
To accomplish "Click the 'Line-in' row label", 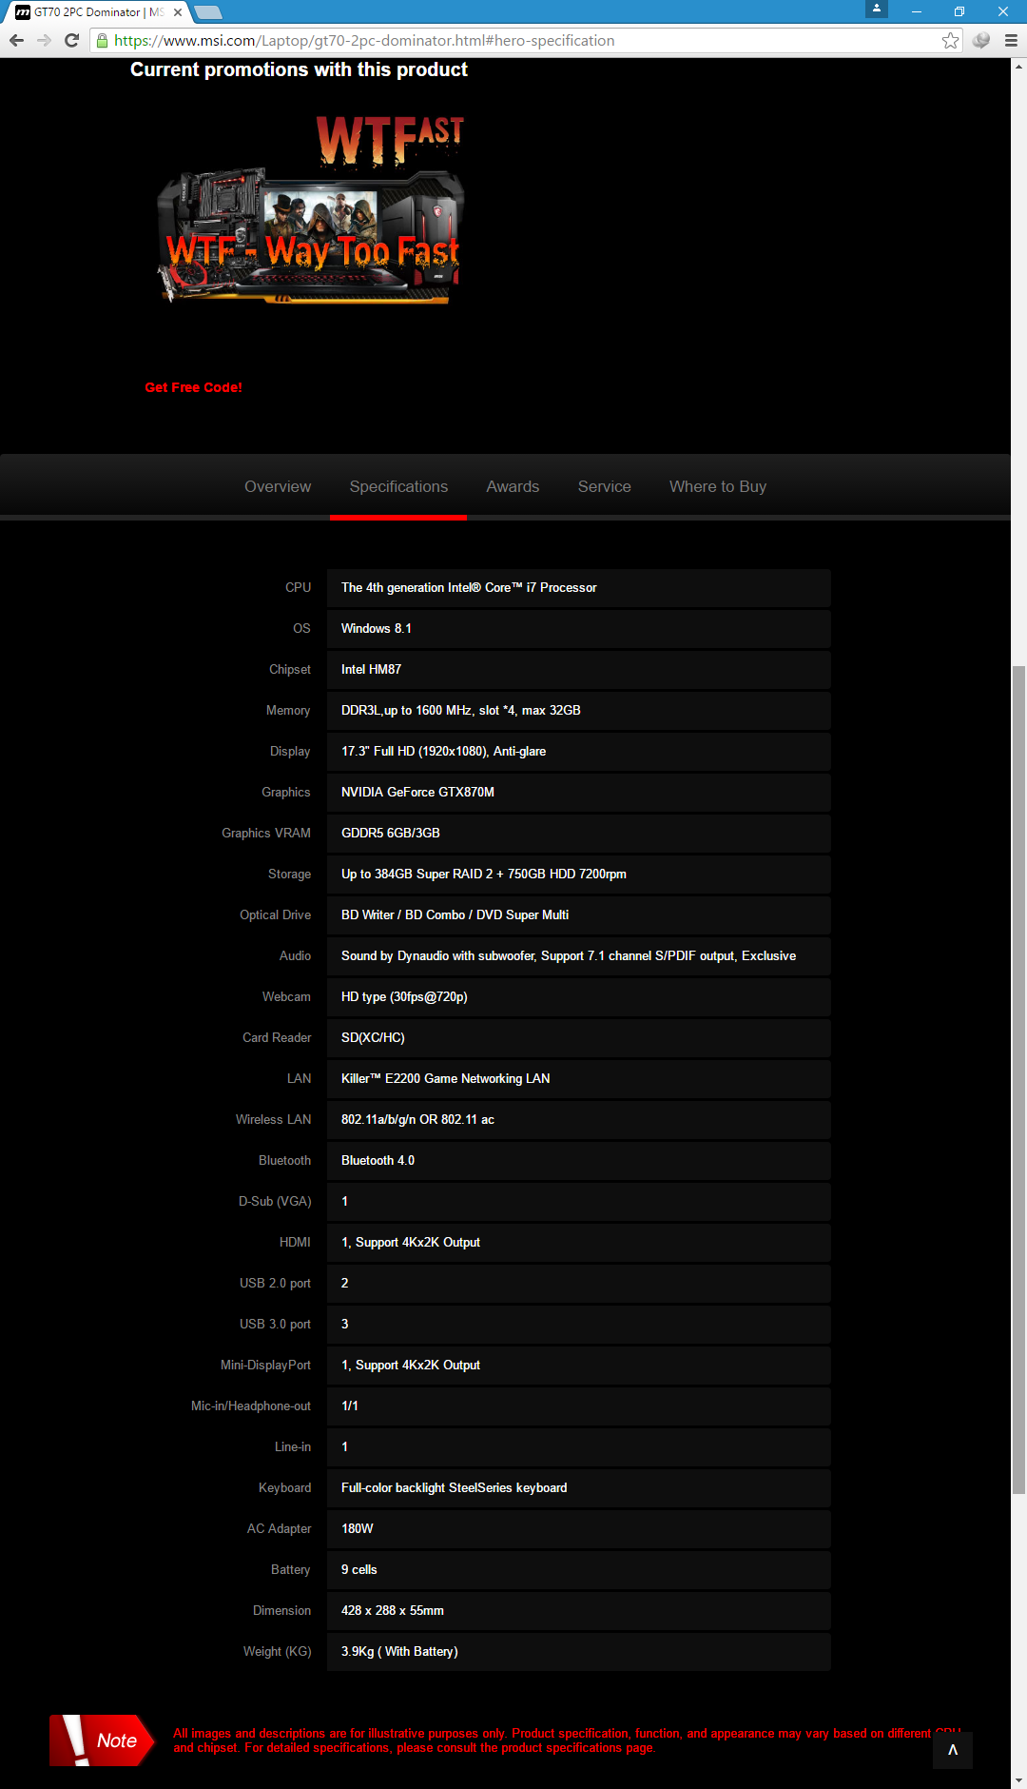I will (293, 1447).
